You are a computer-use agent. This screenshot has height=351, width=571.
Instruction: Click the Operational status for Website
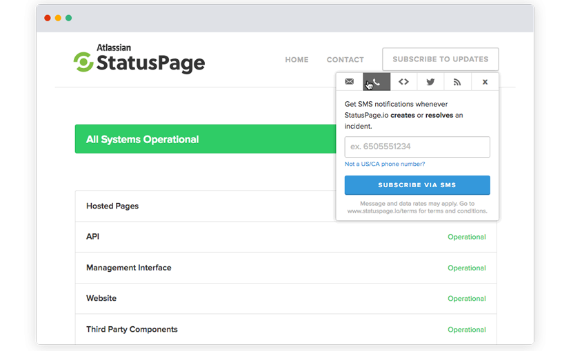tap(466, 298)
